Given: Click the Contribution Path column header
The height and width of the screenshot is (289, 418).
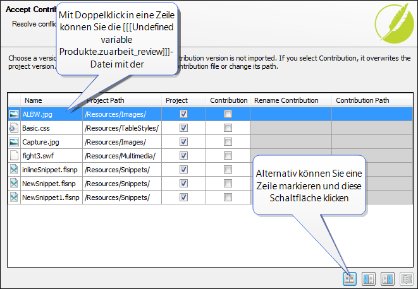Looking at the screenshot, I should tap(362, 100).
